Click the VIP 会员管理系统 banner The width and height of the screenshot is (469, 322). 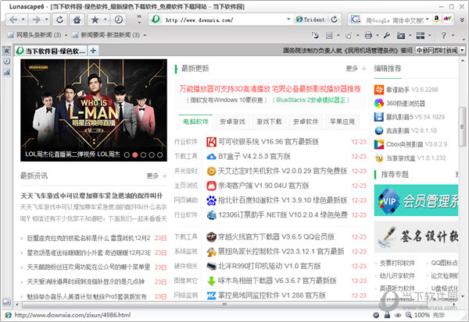416,200
